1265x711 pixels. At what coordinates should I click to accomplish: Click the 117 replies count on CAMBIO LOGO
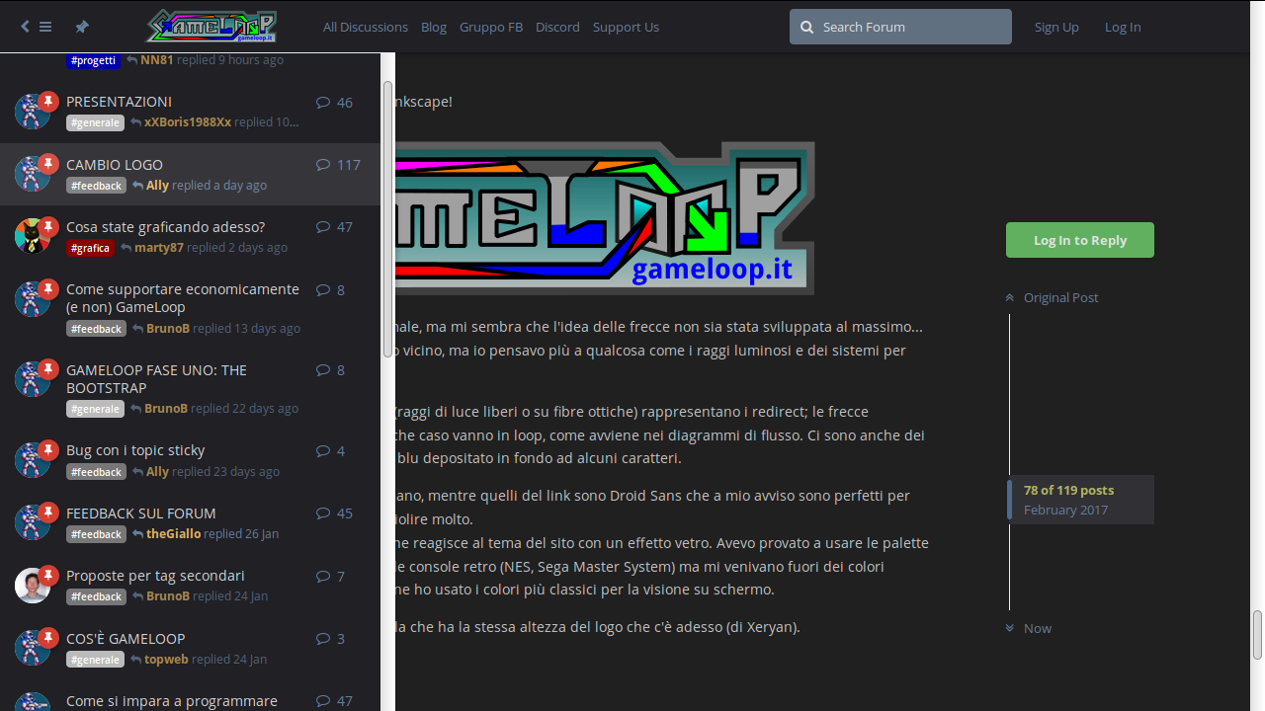338,165
